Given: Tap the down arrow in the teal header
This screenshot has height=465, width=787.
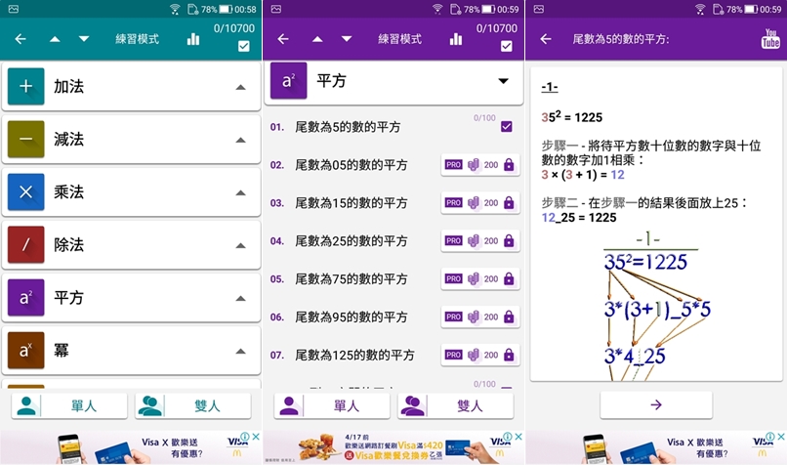Looking at the screenshot, I should (84, 39).
